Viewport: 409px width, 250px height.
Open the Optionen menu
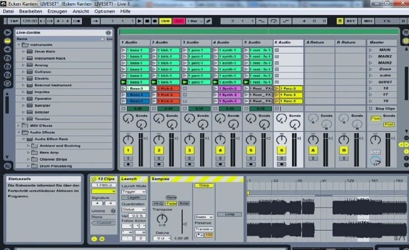click(105, 11)
